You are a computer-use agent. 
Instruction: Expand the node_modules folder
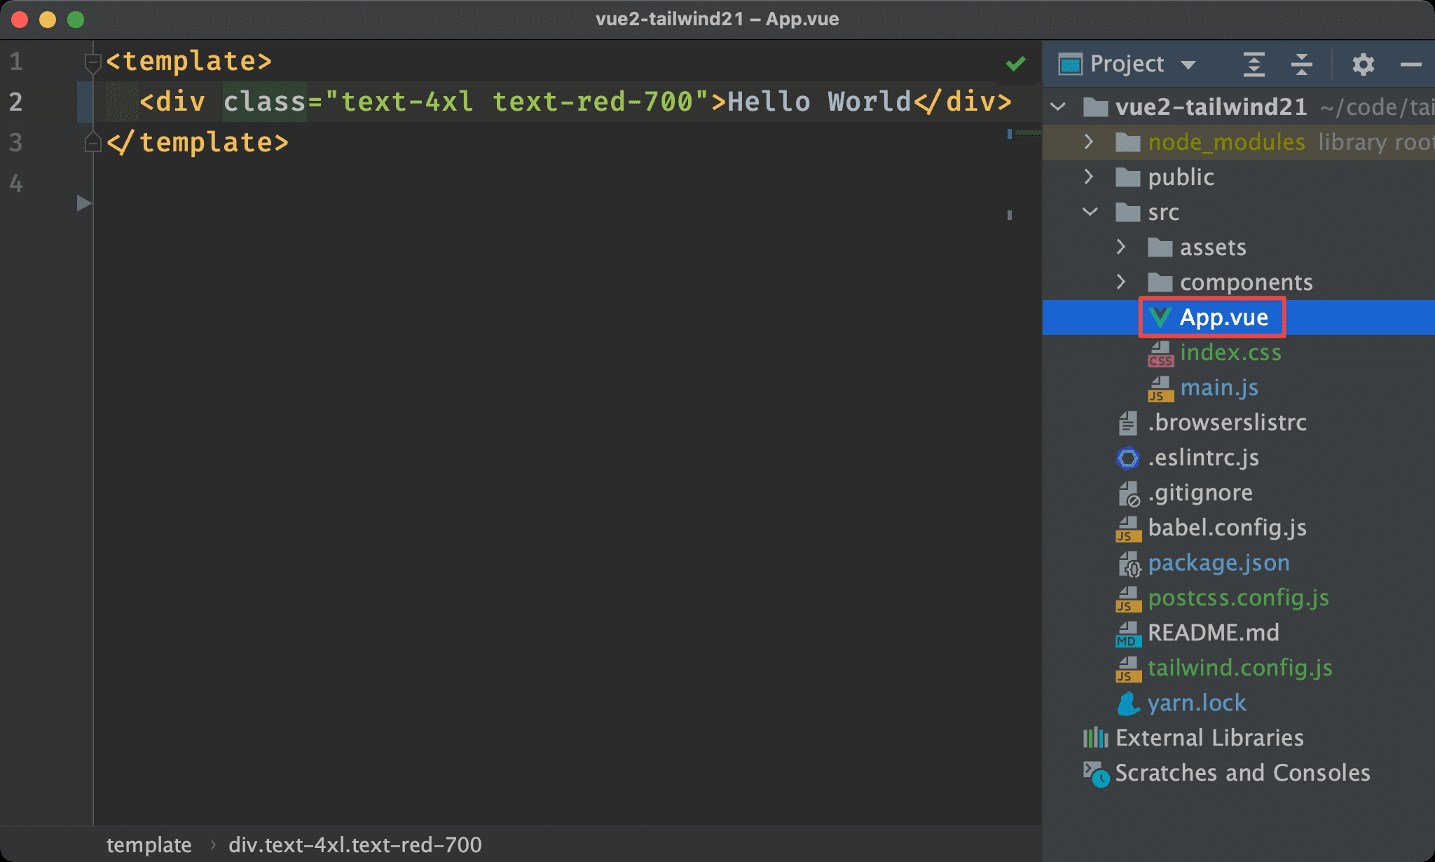pos(1088,142)
